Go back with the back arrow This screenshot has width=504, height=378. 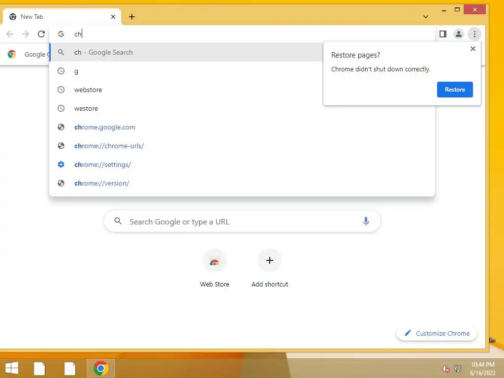(10, 34)
